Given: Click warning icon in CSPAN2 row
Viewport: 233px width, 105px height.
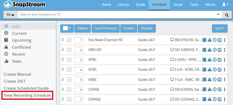Looking at the screenshot, I should [209, 99].
